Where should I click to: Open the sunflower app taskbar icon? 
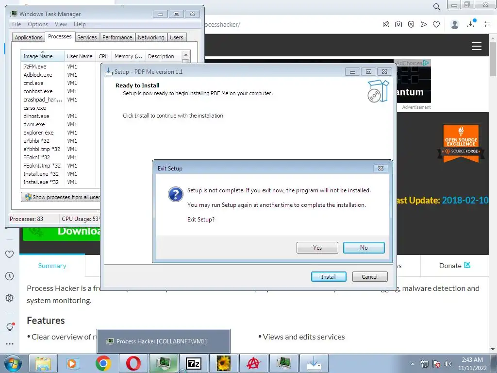[223, 363]
